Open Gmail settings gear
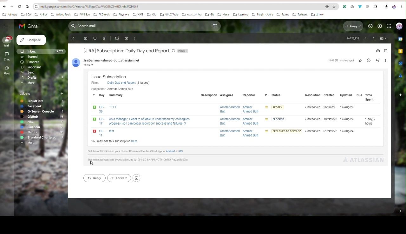The width and height of the screenshot is (406, 234). point(380,26)
